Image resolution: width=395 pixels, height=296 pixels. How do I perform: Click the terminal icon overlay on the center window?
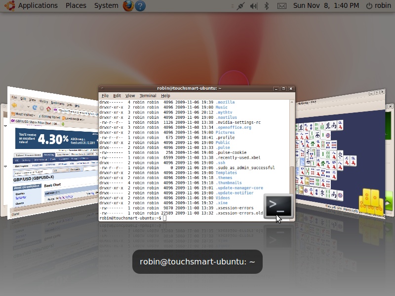click(278, 206)
